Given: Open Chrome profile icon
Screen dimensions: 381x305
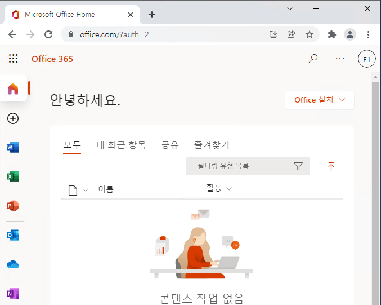Looking at the screenshot, I should [x=350, y=34].
